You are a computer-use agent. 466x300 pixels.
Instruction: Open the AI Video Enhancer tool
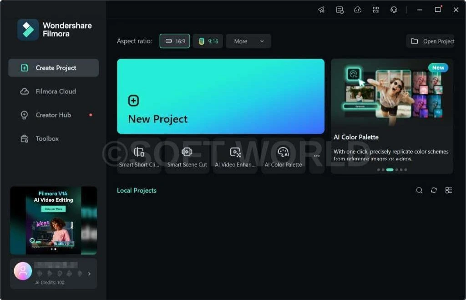pos(235,156)
